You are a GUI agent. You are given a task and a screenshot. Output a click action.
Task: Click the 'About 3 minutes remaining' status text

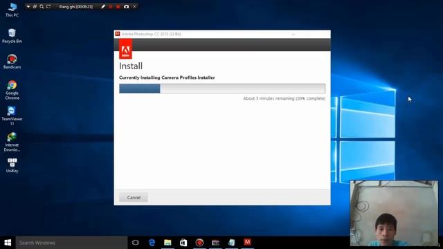click(x=284, y=98)
